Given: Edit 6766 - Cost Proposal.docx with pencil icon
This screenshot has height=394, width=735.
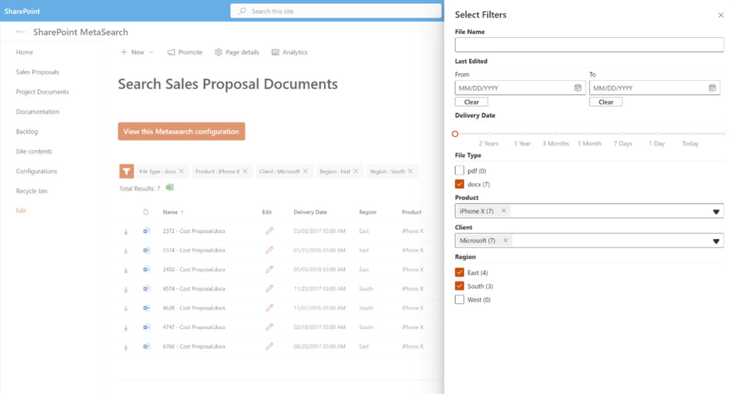Looking at the screenshot, I should click(269, 346).
